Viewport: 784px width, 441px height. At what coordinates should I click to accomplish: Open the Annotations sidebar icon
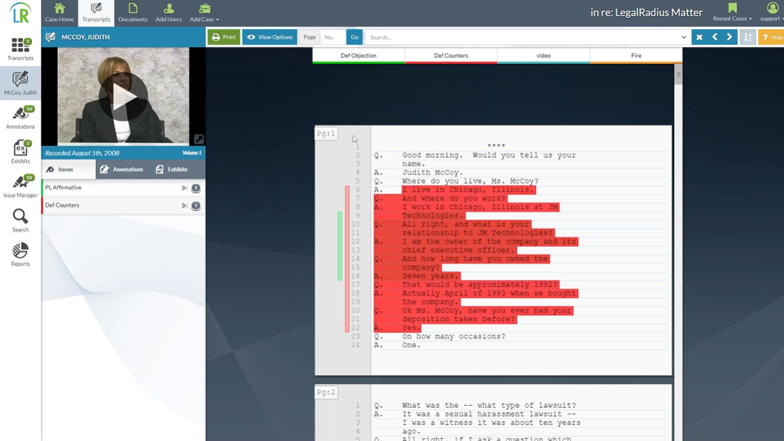20,118
